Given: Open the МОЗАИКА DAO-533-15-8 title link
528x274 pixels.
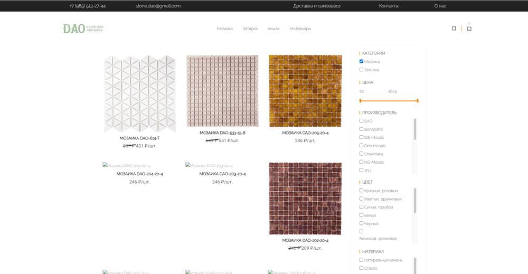Looking at the screenshot, I should [223, 133].
